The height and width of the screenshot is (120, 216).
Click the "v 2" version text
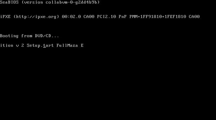pos(20,46)
